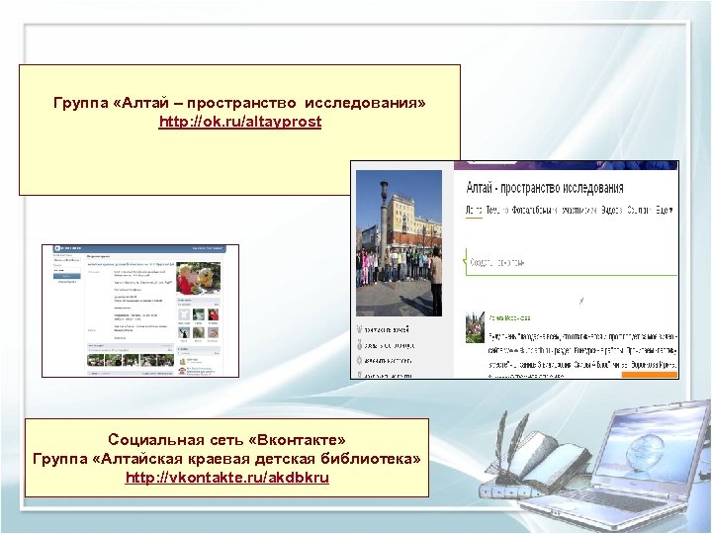Click the Пригласить друзей sidebar link
The image size is (712, 534).
point(387,329)
